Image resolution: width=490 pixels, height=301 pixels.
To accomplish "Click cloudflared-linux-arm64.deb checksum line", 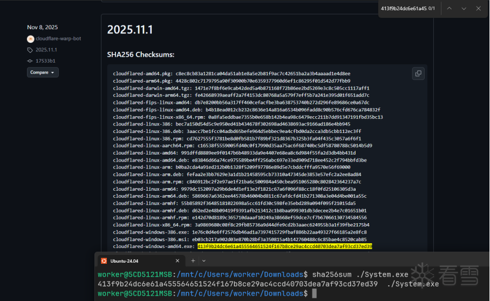I will (x=240, y=196).
